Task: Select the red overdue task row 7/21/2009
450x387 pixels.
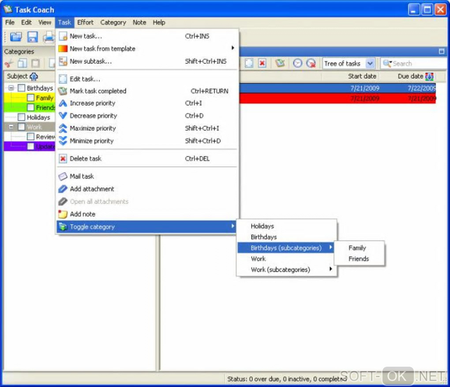Action: (x=337, y=98)
